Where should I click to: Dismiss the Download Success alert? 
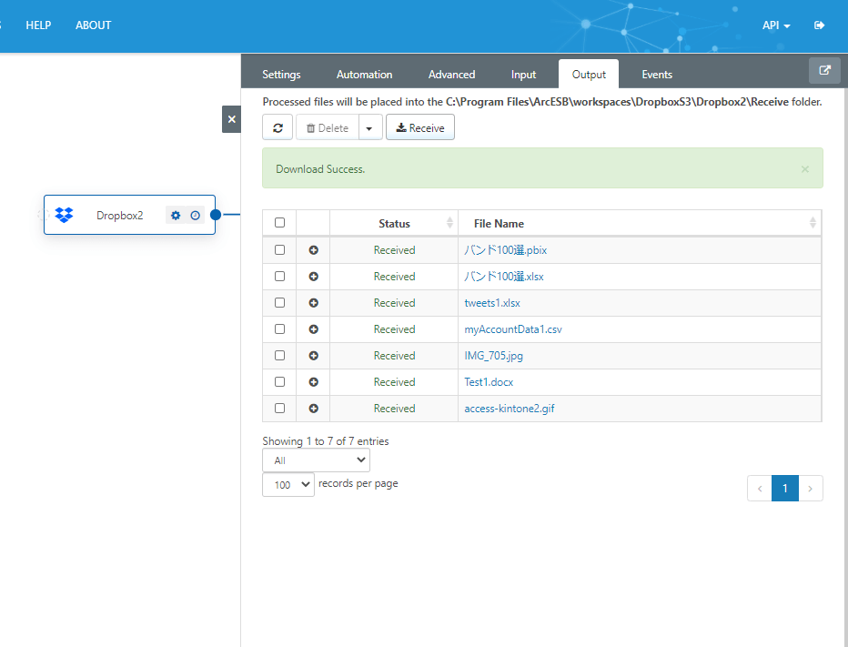pyautogui.click(x=804, y=169)
